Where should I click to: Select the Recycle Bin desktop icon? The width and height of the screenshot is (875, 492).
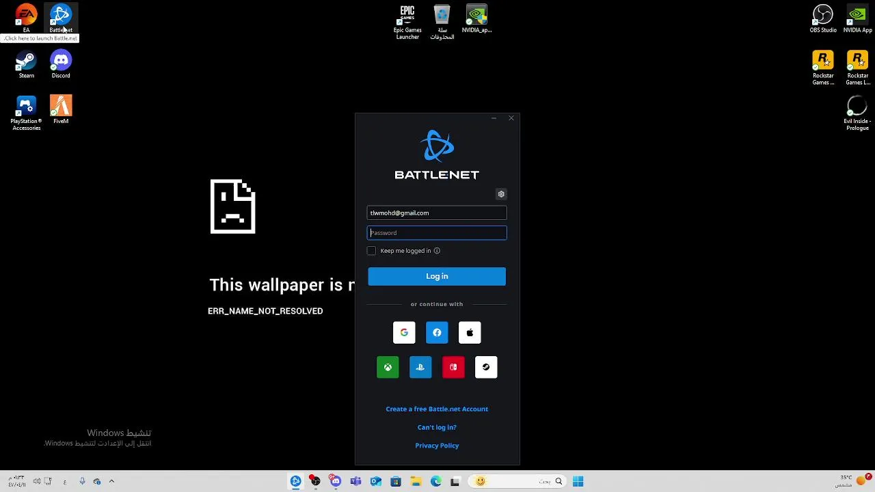coord(442,22)
